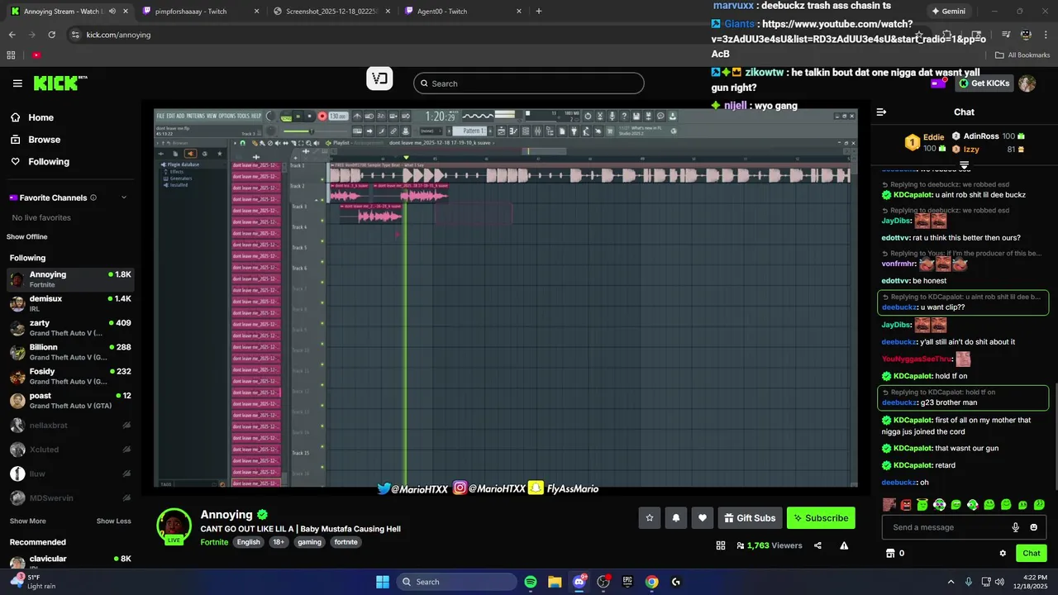
Task: Switch to the Screenshot_2025-12-18 tab
Action: click(x=331, y=12)
